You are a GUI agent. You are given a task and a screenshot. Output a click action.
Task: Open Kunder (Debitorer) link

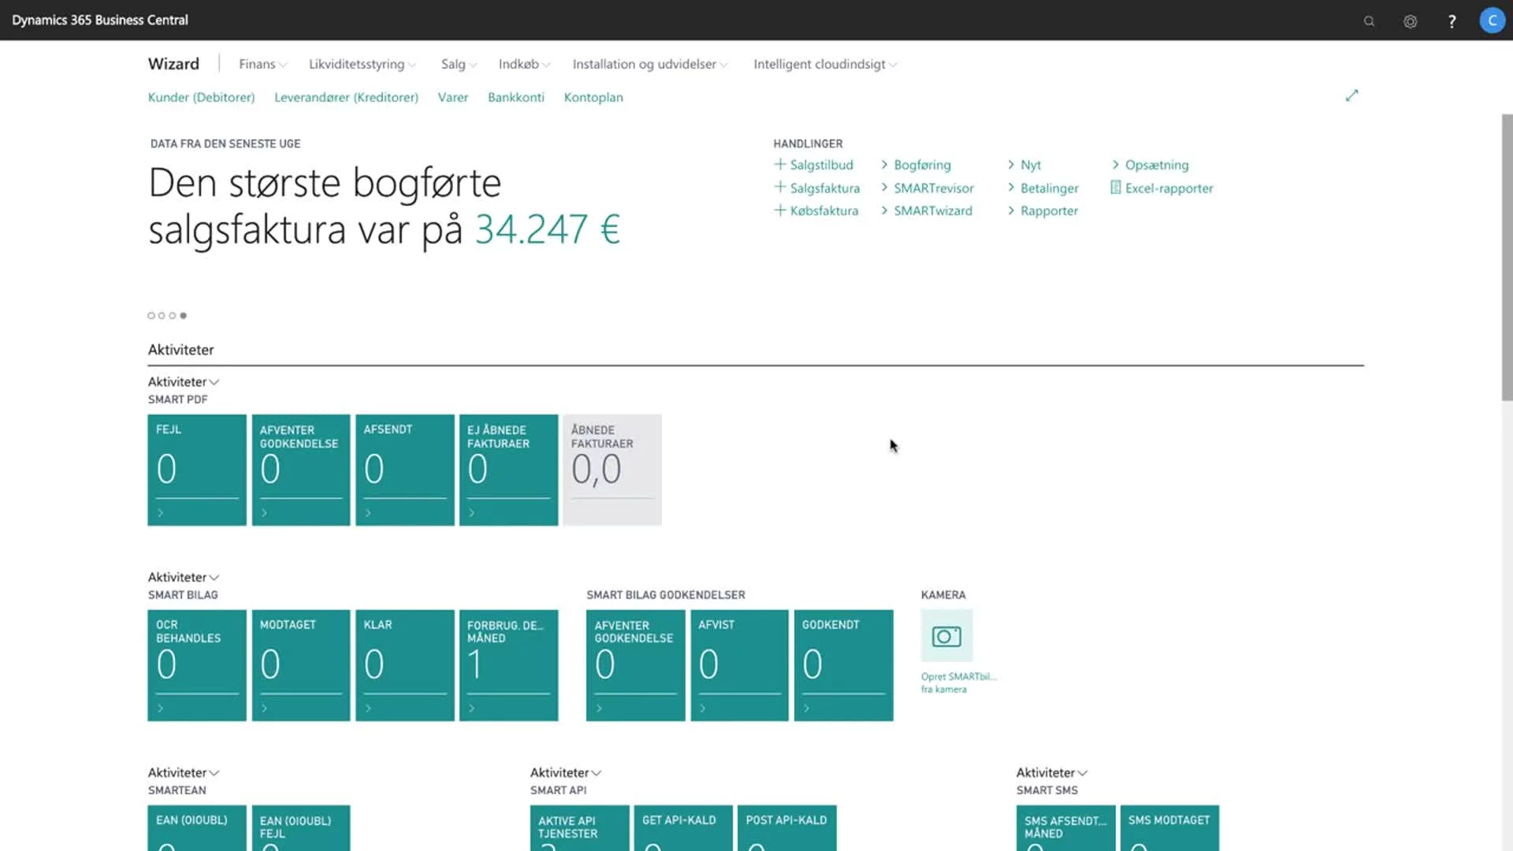coord(202,97)
